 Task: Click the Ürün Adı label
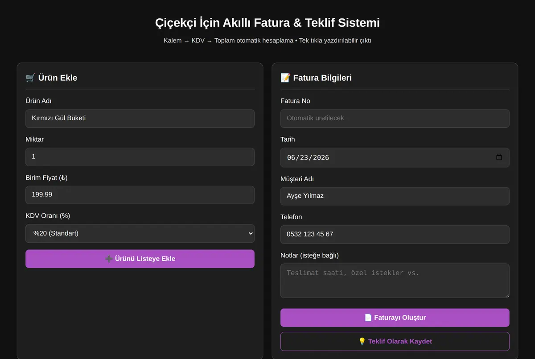point(38,101)
